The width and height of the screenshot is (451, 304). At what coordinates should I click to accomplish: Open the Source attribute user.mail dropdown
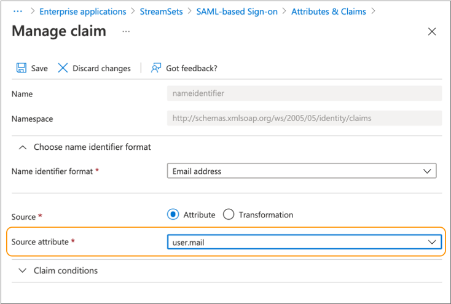(304, 242)
